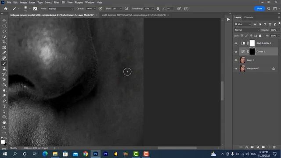Enable airbrush-style build-up
The width and height of the screenshot is (281, 158).
coord(126,9)
